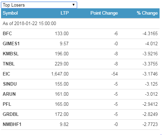Open the BFC stock symbol
This screenshot has height=135, width=162.
click(7, 33)
